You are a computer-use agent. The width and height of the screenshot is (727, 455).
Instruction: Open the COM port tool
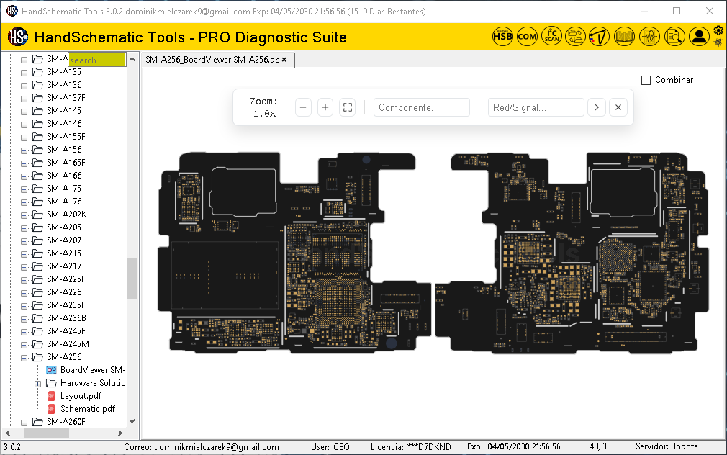pyautogui.click(x=527, y=36)
